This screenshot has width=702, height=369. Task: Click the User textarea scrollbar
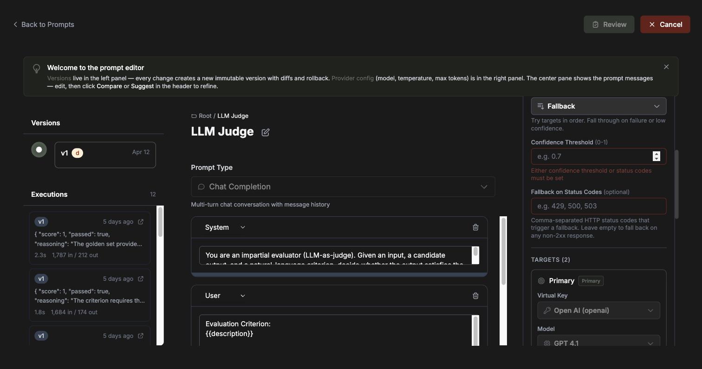(x=475, y=330)
